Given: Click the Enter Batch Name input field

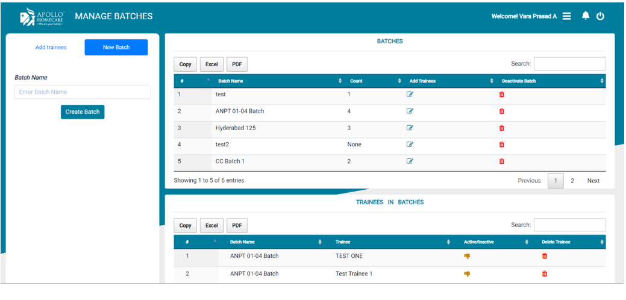Looking at the screenshot, I should point(83,92).
